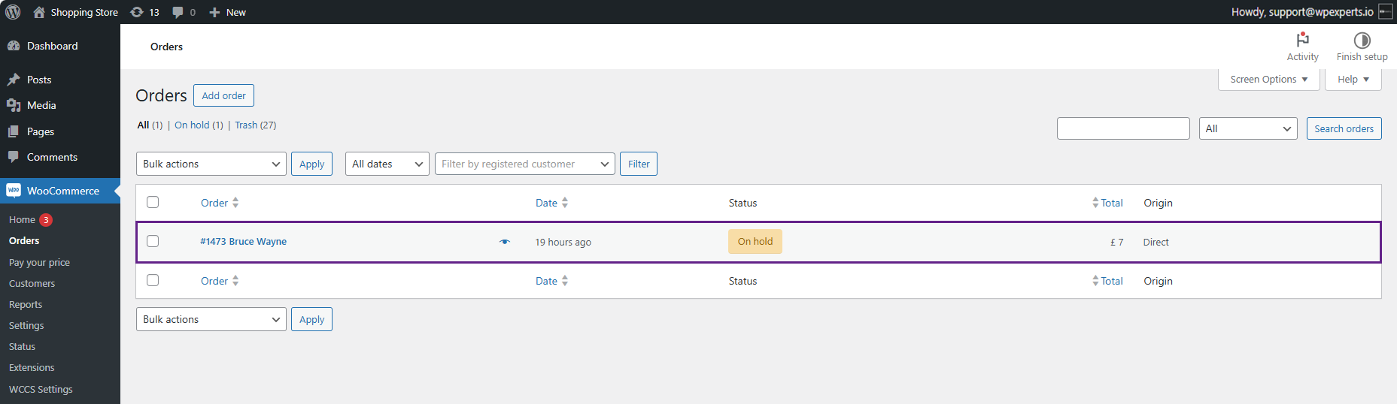Open the comments bubble icon in admin bar
This screenshot has height=404, width=1397.
[x=178, y=12]
